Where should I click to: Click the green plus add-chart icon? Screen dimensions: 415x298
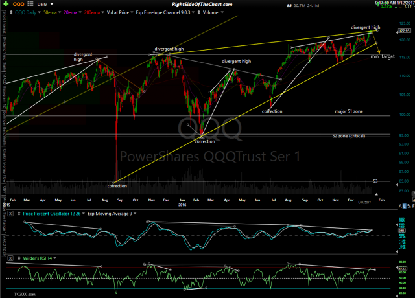tap(6, 5)
